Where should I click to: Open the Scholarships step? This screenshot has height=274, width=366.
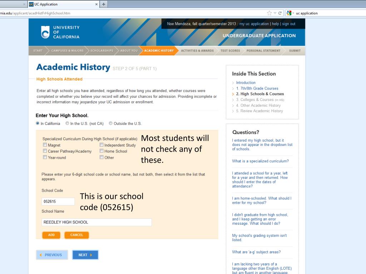pyautogui.click(x=102, y=51)
